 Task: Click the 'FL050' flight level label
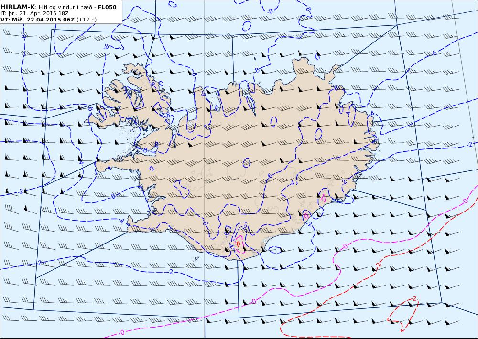coord(107,7)
